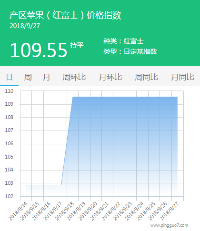This screenshot has height=231, width=200.
Task: Open the 周同比 tab
Action: [x=146, y=77]
